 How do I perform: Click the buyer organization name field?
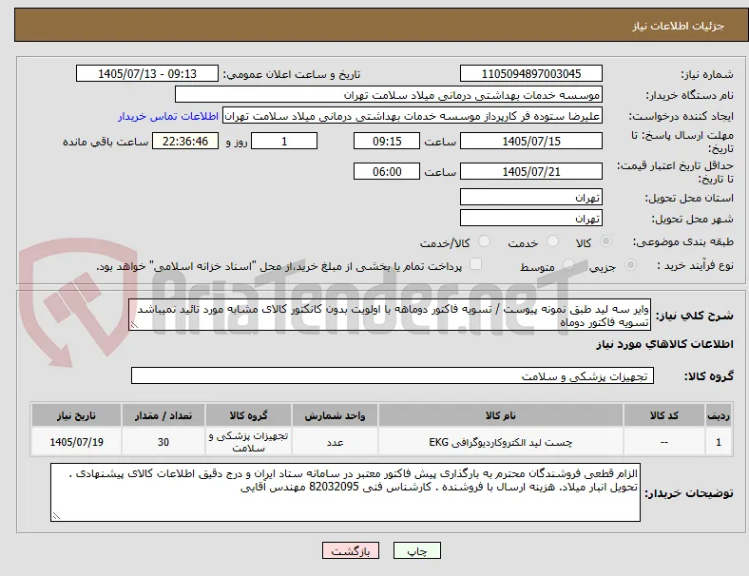tap(389, 94)
